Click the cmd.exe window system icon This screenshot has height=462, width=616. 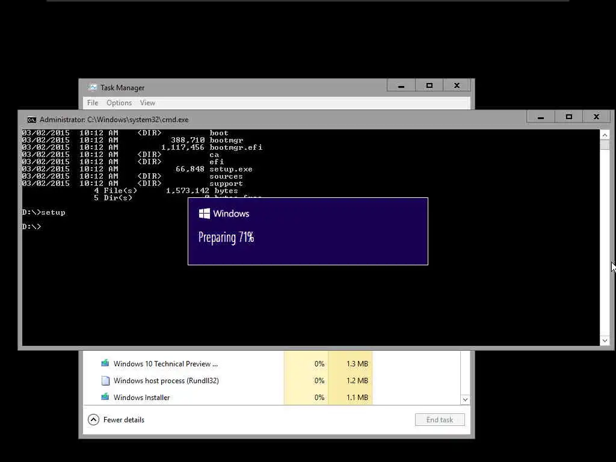click(x=32, y=120)
